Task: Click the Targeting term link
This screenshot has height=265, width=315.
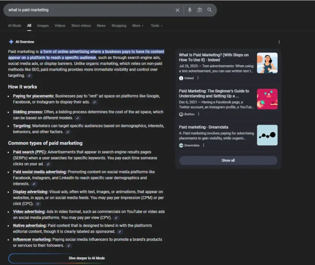Action: point(22,126)
